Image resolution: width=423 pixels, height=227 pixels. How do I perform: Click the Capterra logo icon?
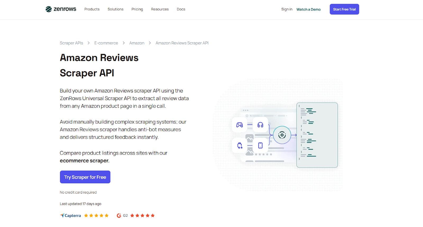point(62,215)
